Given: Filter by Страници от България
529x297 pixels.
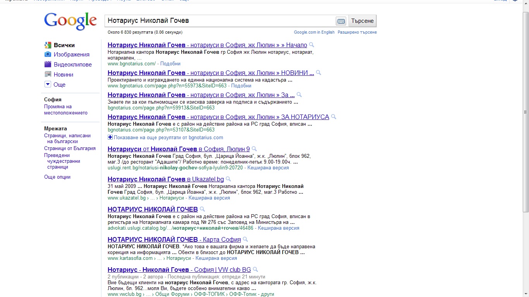Looking at the screenshot, I should click(70, 148).
